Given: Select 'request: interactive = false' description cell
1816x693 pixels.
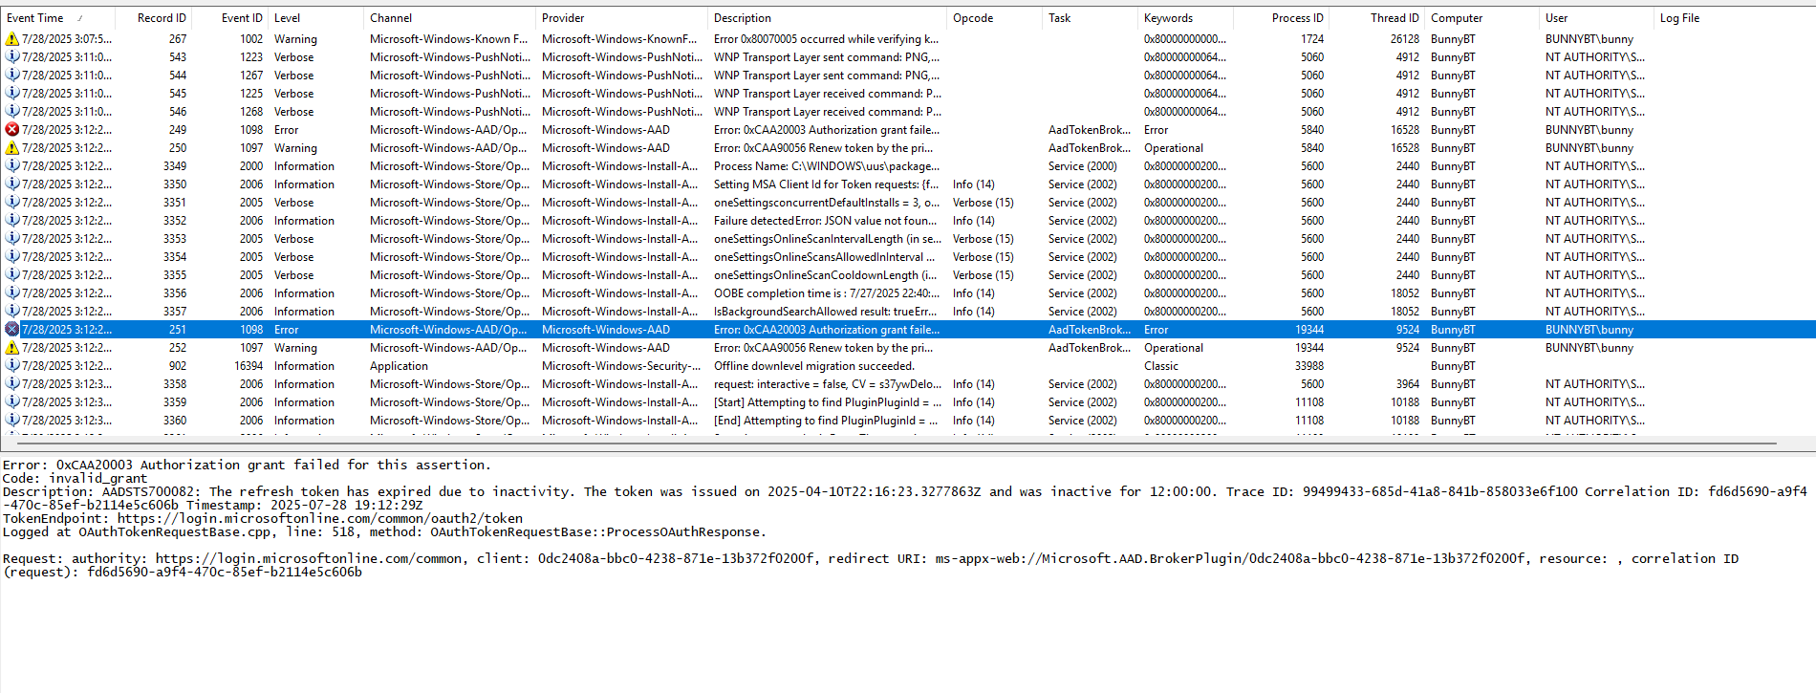Looking at the screenshot, I should (x=827, y=384).
